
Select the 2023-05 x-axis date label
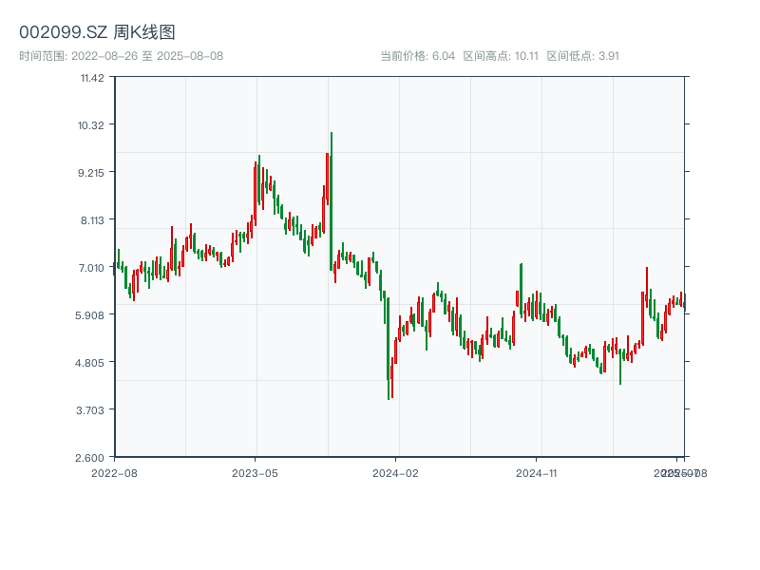(256, 472)
